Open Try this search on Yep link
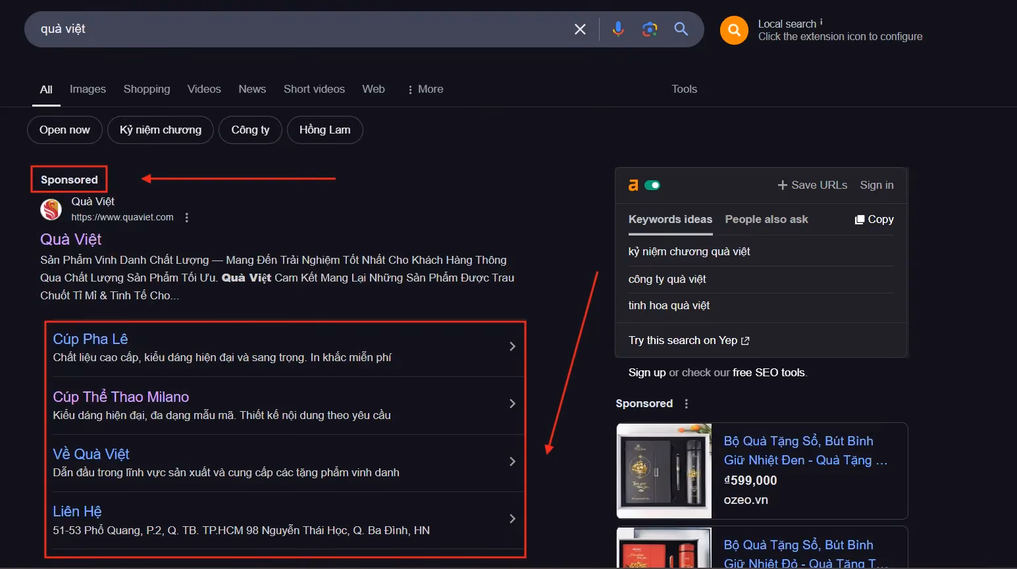Image resolution: width=1017 pixels, height=569 pixels. coord(689,341)
